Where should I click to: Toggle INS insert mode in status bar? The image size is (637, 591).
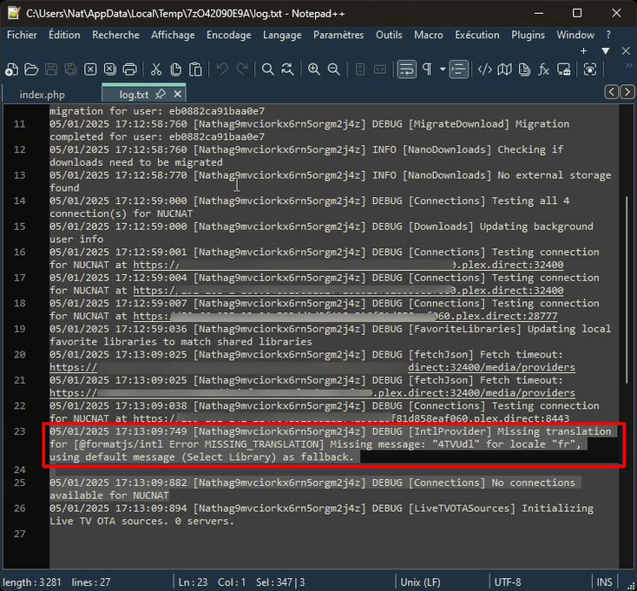tap(605, 582)
